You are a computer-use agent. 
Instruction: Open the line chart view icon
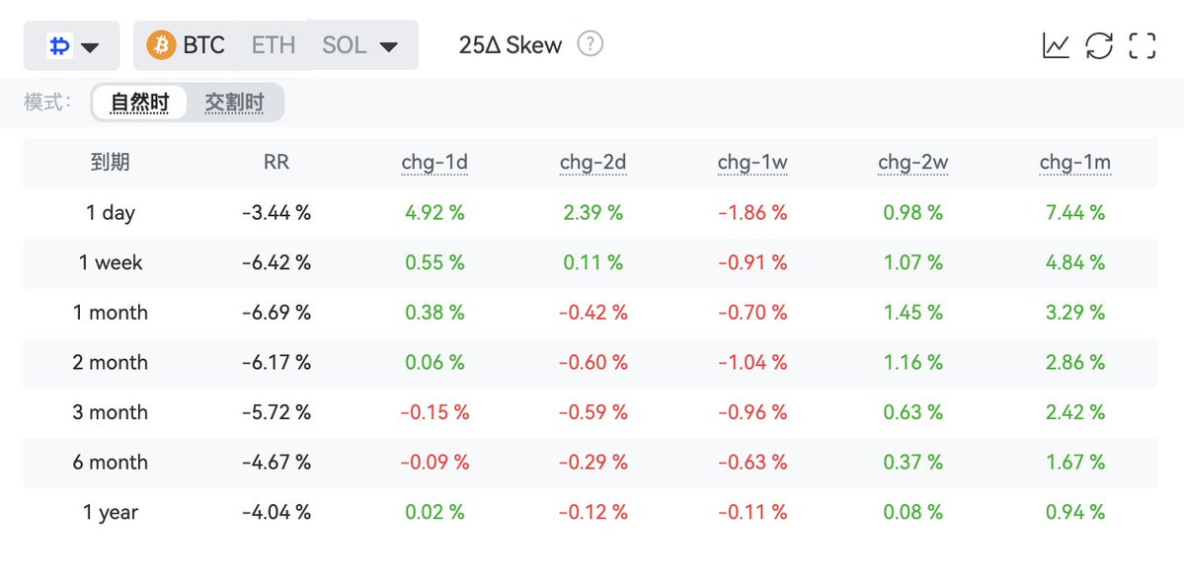click(x=1056, y=45)
